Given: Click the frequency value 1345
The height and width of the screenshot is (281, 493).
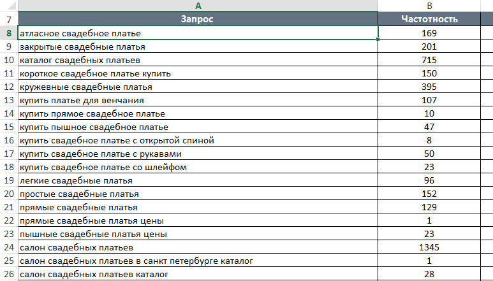Looking at the screenshot, I should pyautogui.click(x=429, y=247).
